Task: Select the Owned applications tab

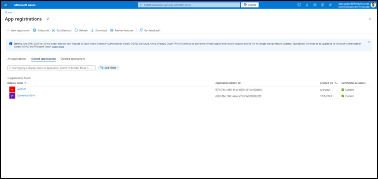Action: [x=43, y=59]
